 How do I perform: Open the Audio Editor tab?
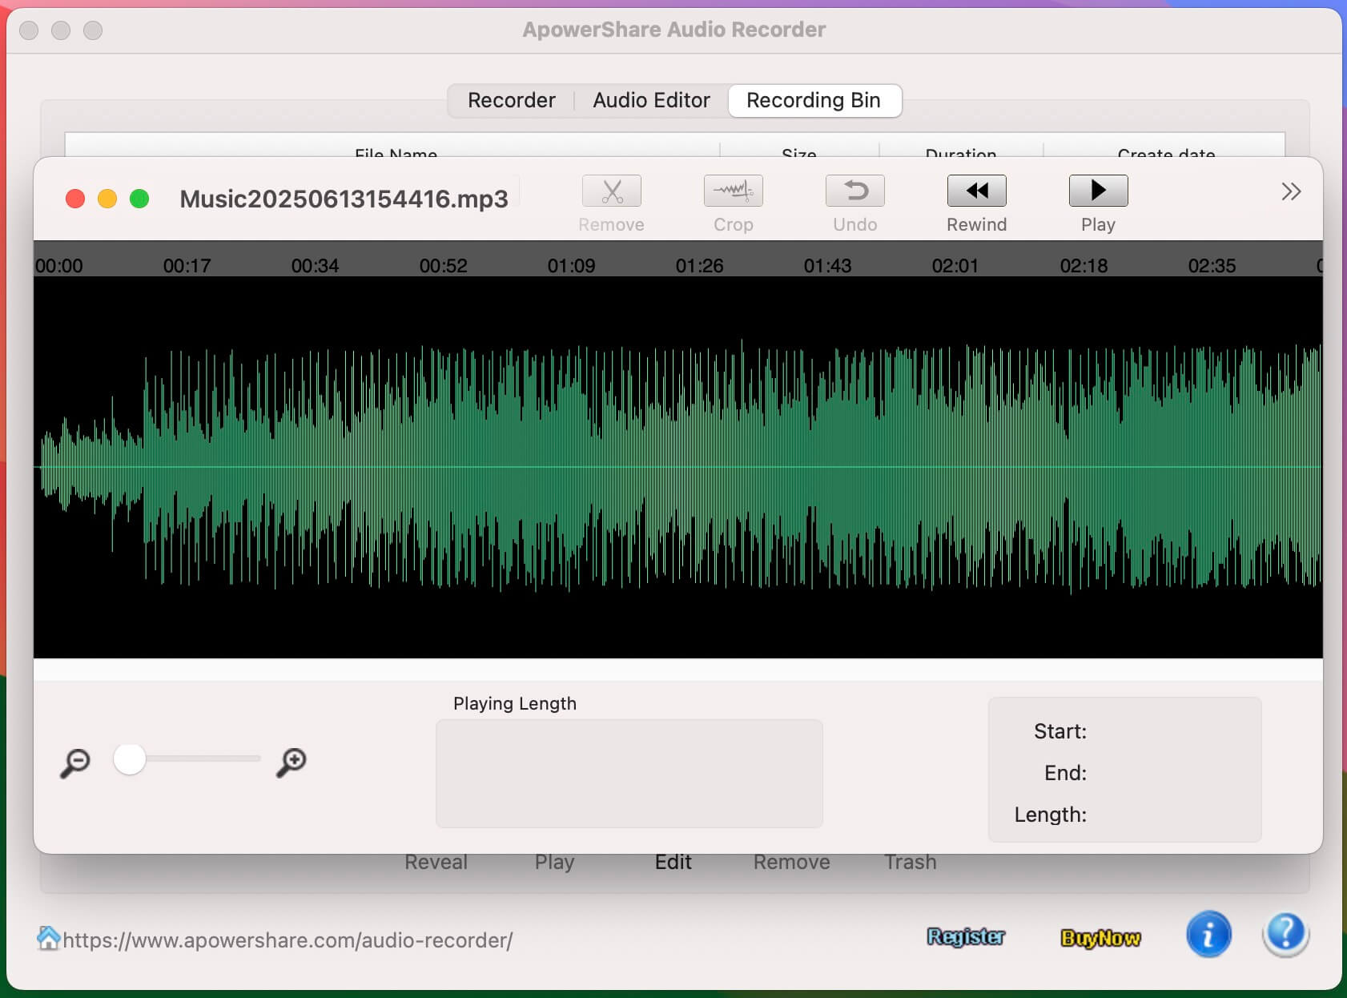click(651, 101)
